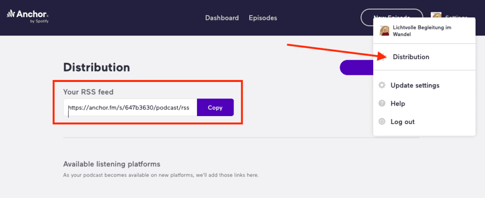Click the power icon beside Log out
485x198 pixels.
[x=382, y=122]
